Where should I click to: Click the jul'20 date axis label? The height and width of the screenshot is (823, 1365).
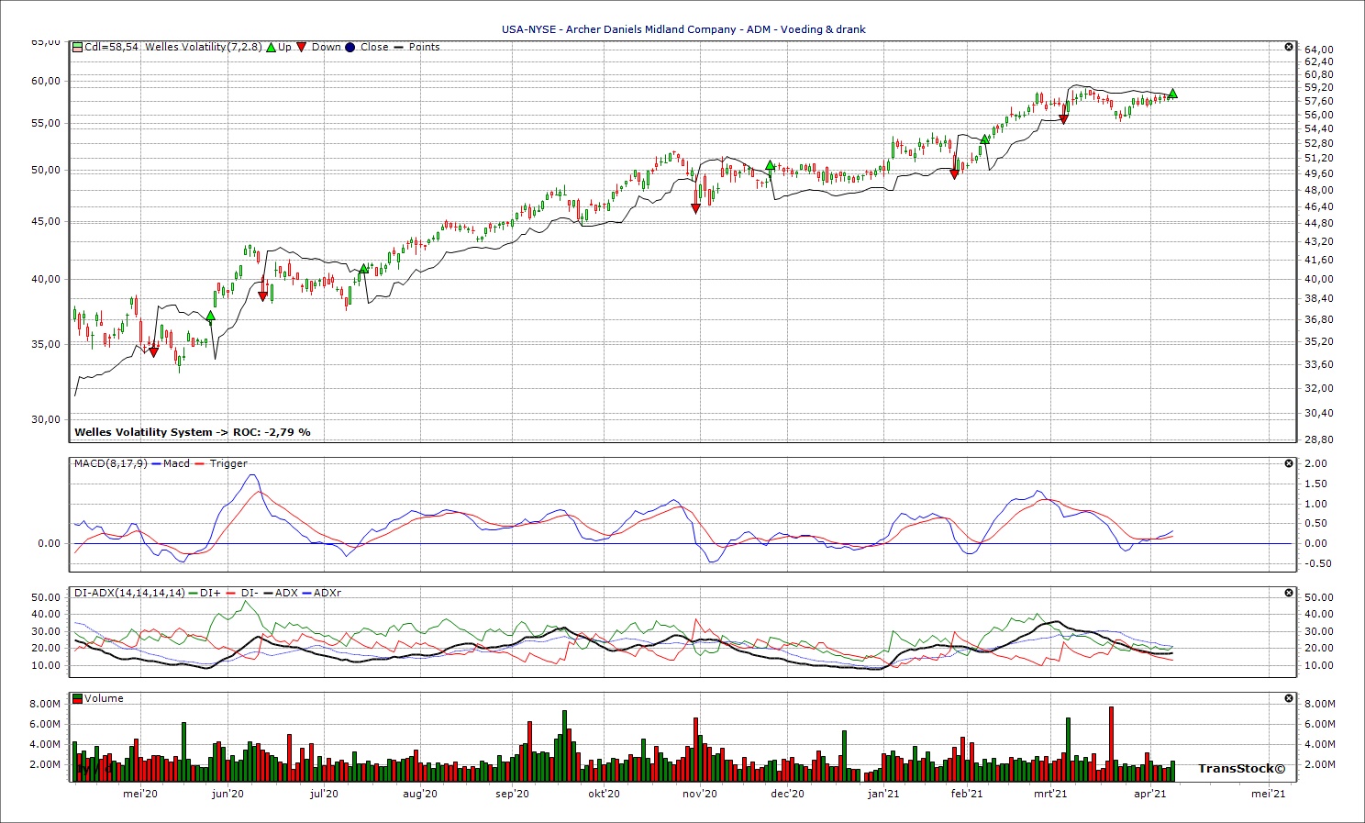324,794
